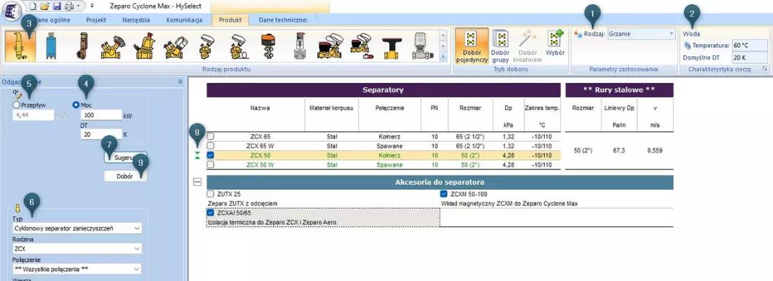Select the yellow air separator product icon
This screenshot has height=281, width=773.
coord(20,46)
